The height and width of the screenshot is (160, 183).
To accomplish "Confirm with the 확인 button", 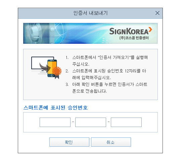I will 69,142.
